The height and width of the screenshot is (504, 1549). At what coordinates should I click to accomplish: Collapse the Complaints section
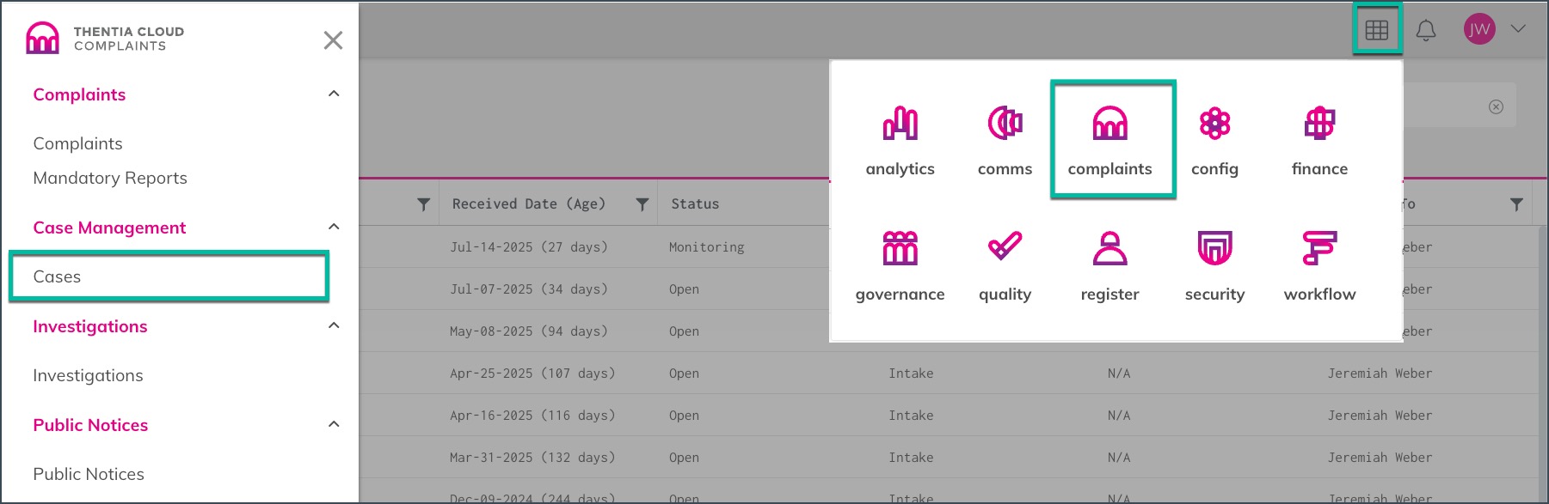[x=334, y=94]
